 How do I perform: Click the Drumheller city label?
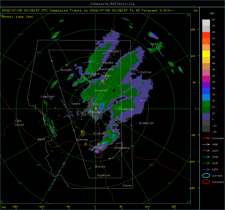pyautogui.click(x=146, y=123)
